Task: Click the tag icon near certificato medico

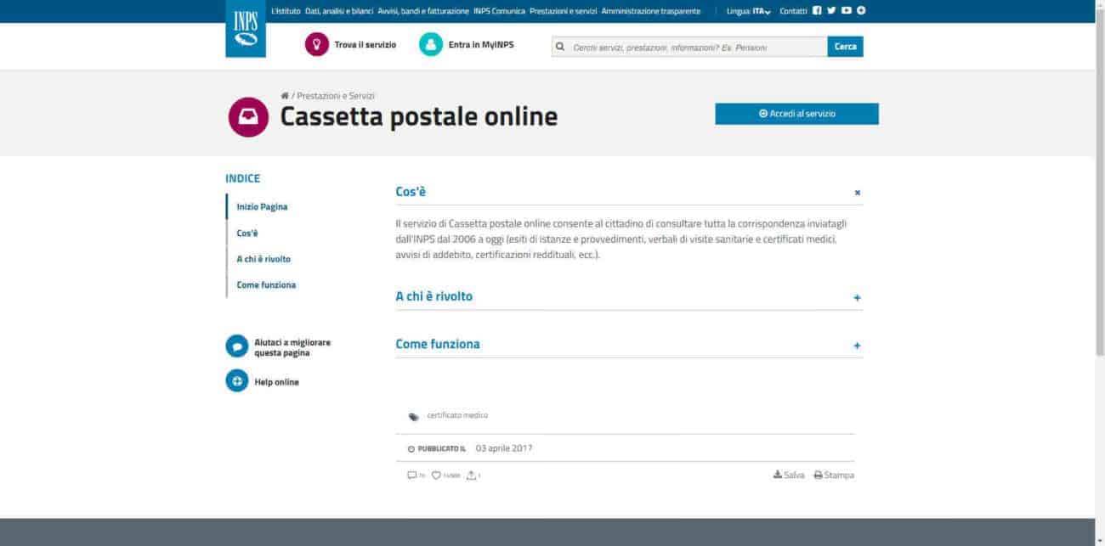Action: click(414, 417)
